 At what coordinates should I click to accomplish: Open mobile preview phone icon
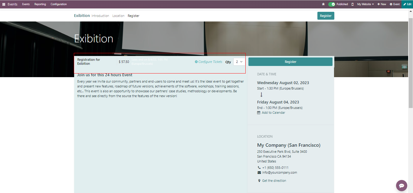coord(352,4)
